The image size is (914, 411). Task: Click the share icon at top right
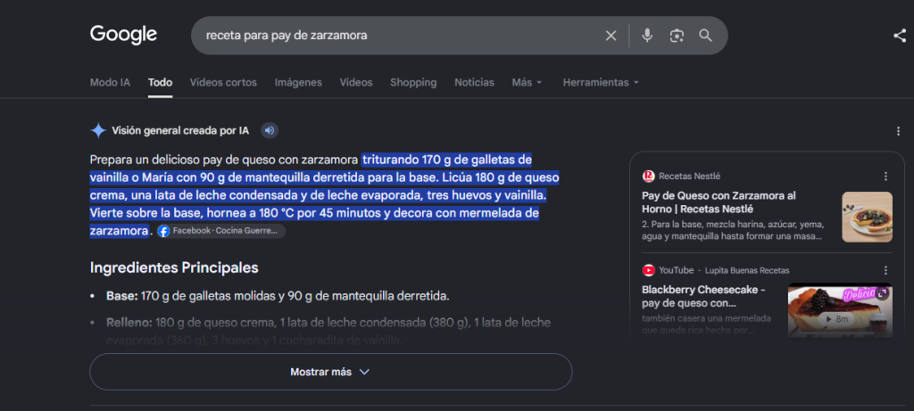click(900, 36)
